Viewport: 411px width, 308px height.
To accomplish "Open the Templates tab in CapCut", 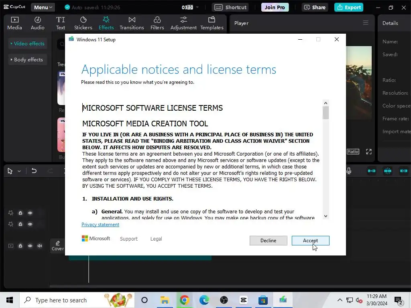I will click(212, 23).
